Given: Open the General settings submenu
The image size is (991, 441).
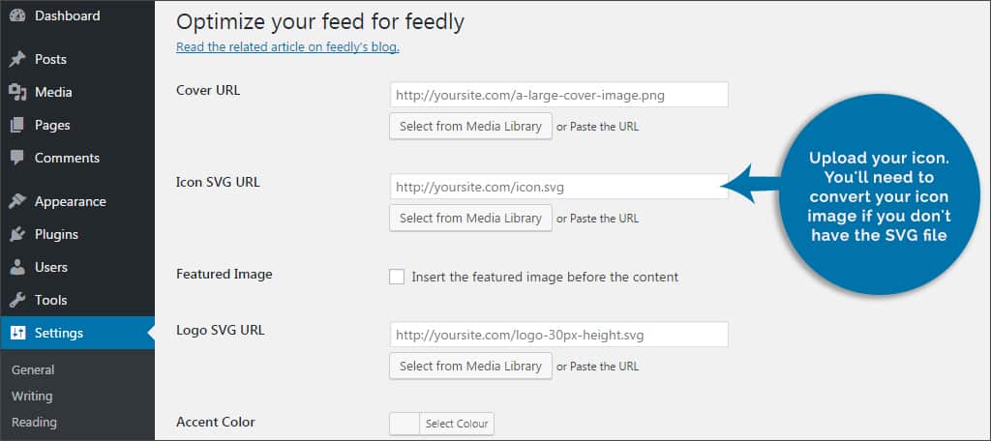Looking at the screenshot, I should pyautogui.click(x=33, y=370).
